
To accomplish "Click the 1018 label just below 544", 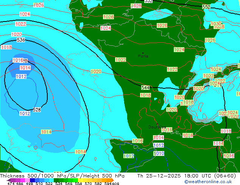I will (x=146, y=95).
